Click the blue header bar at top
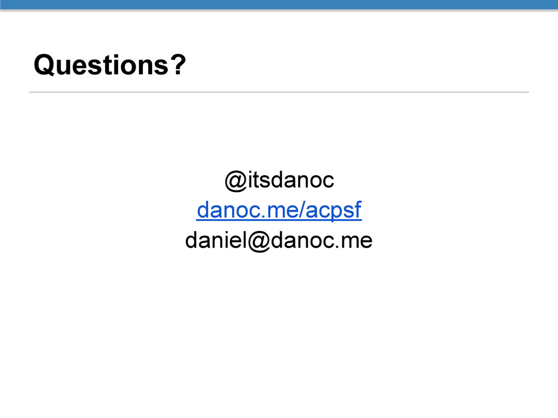Image resolution: width=558 pixels, height=418 pixels. coord(279,4)
